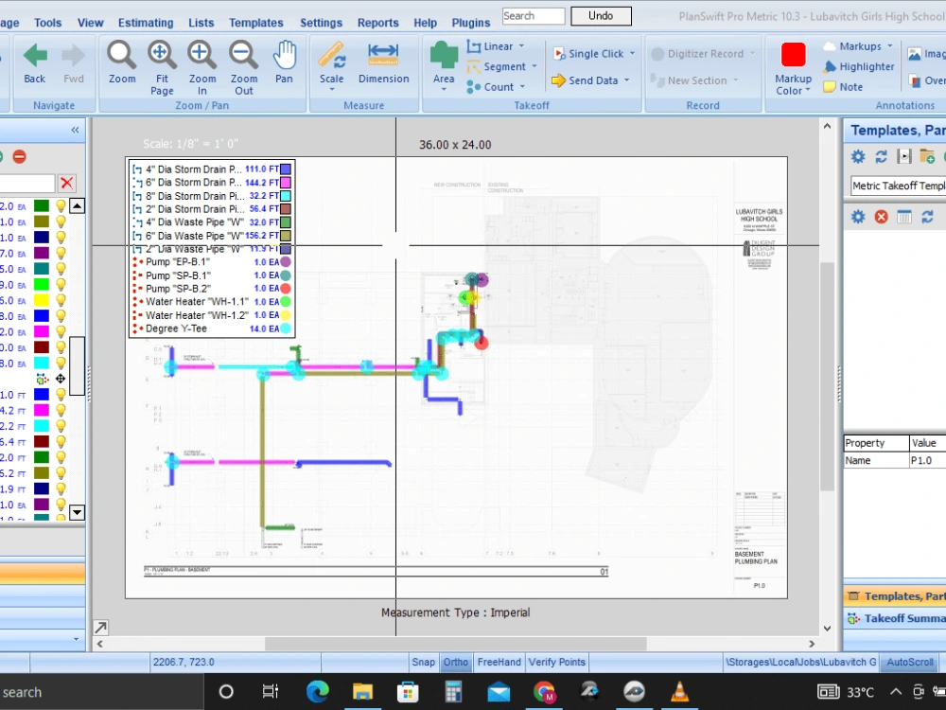The image size is (946, 710).
Task: Click the canvas horizontal scrollbar thumb
Action: (456, 644)
